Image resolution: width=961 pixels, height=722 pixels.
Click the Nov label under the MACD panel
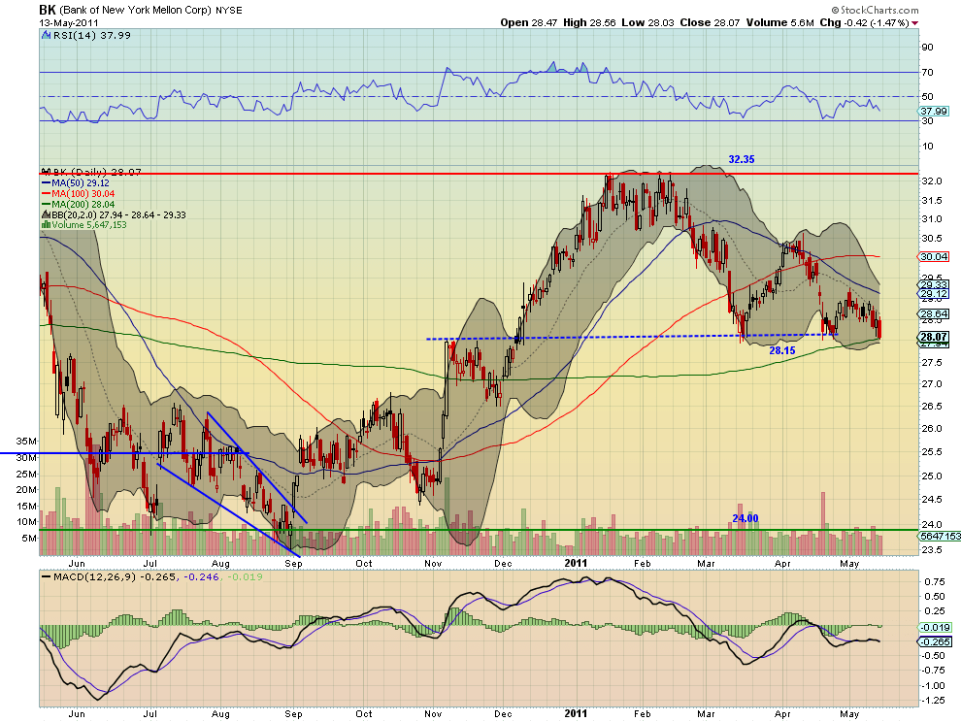(433, 714)
